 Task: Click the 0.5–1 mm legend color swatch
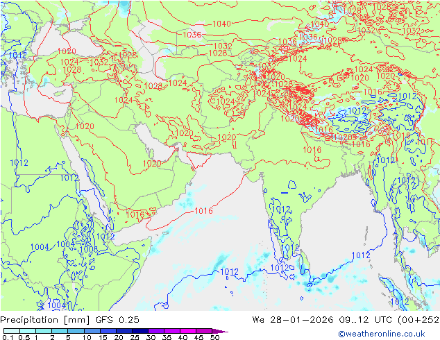point(28,331)
